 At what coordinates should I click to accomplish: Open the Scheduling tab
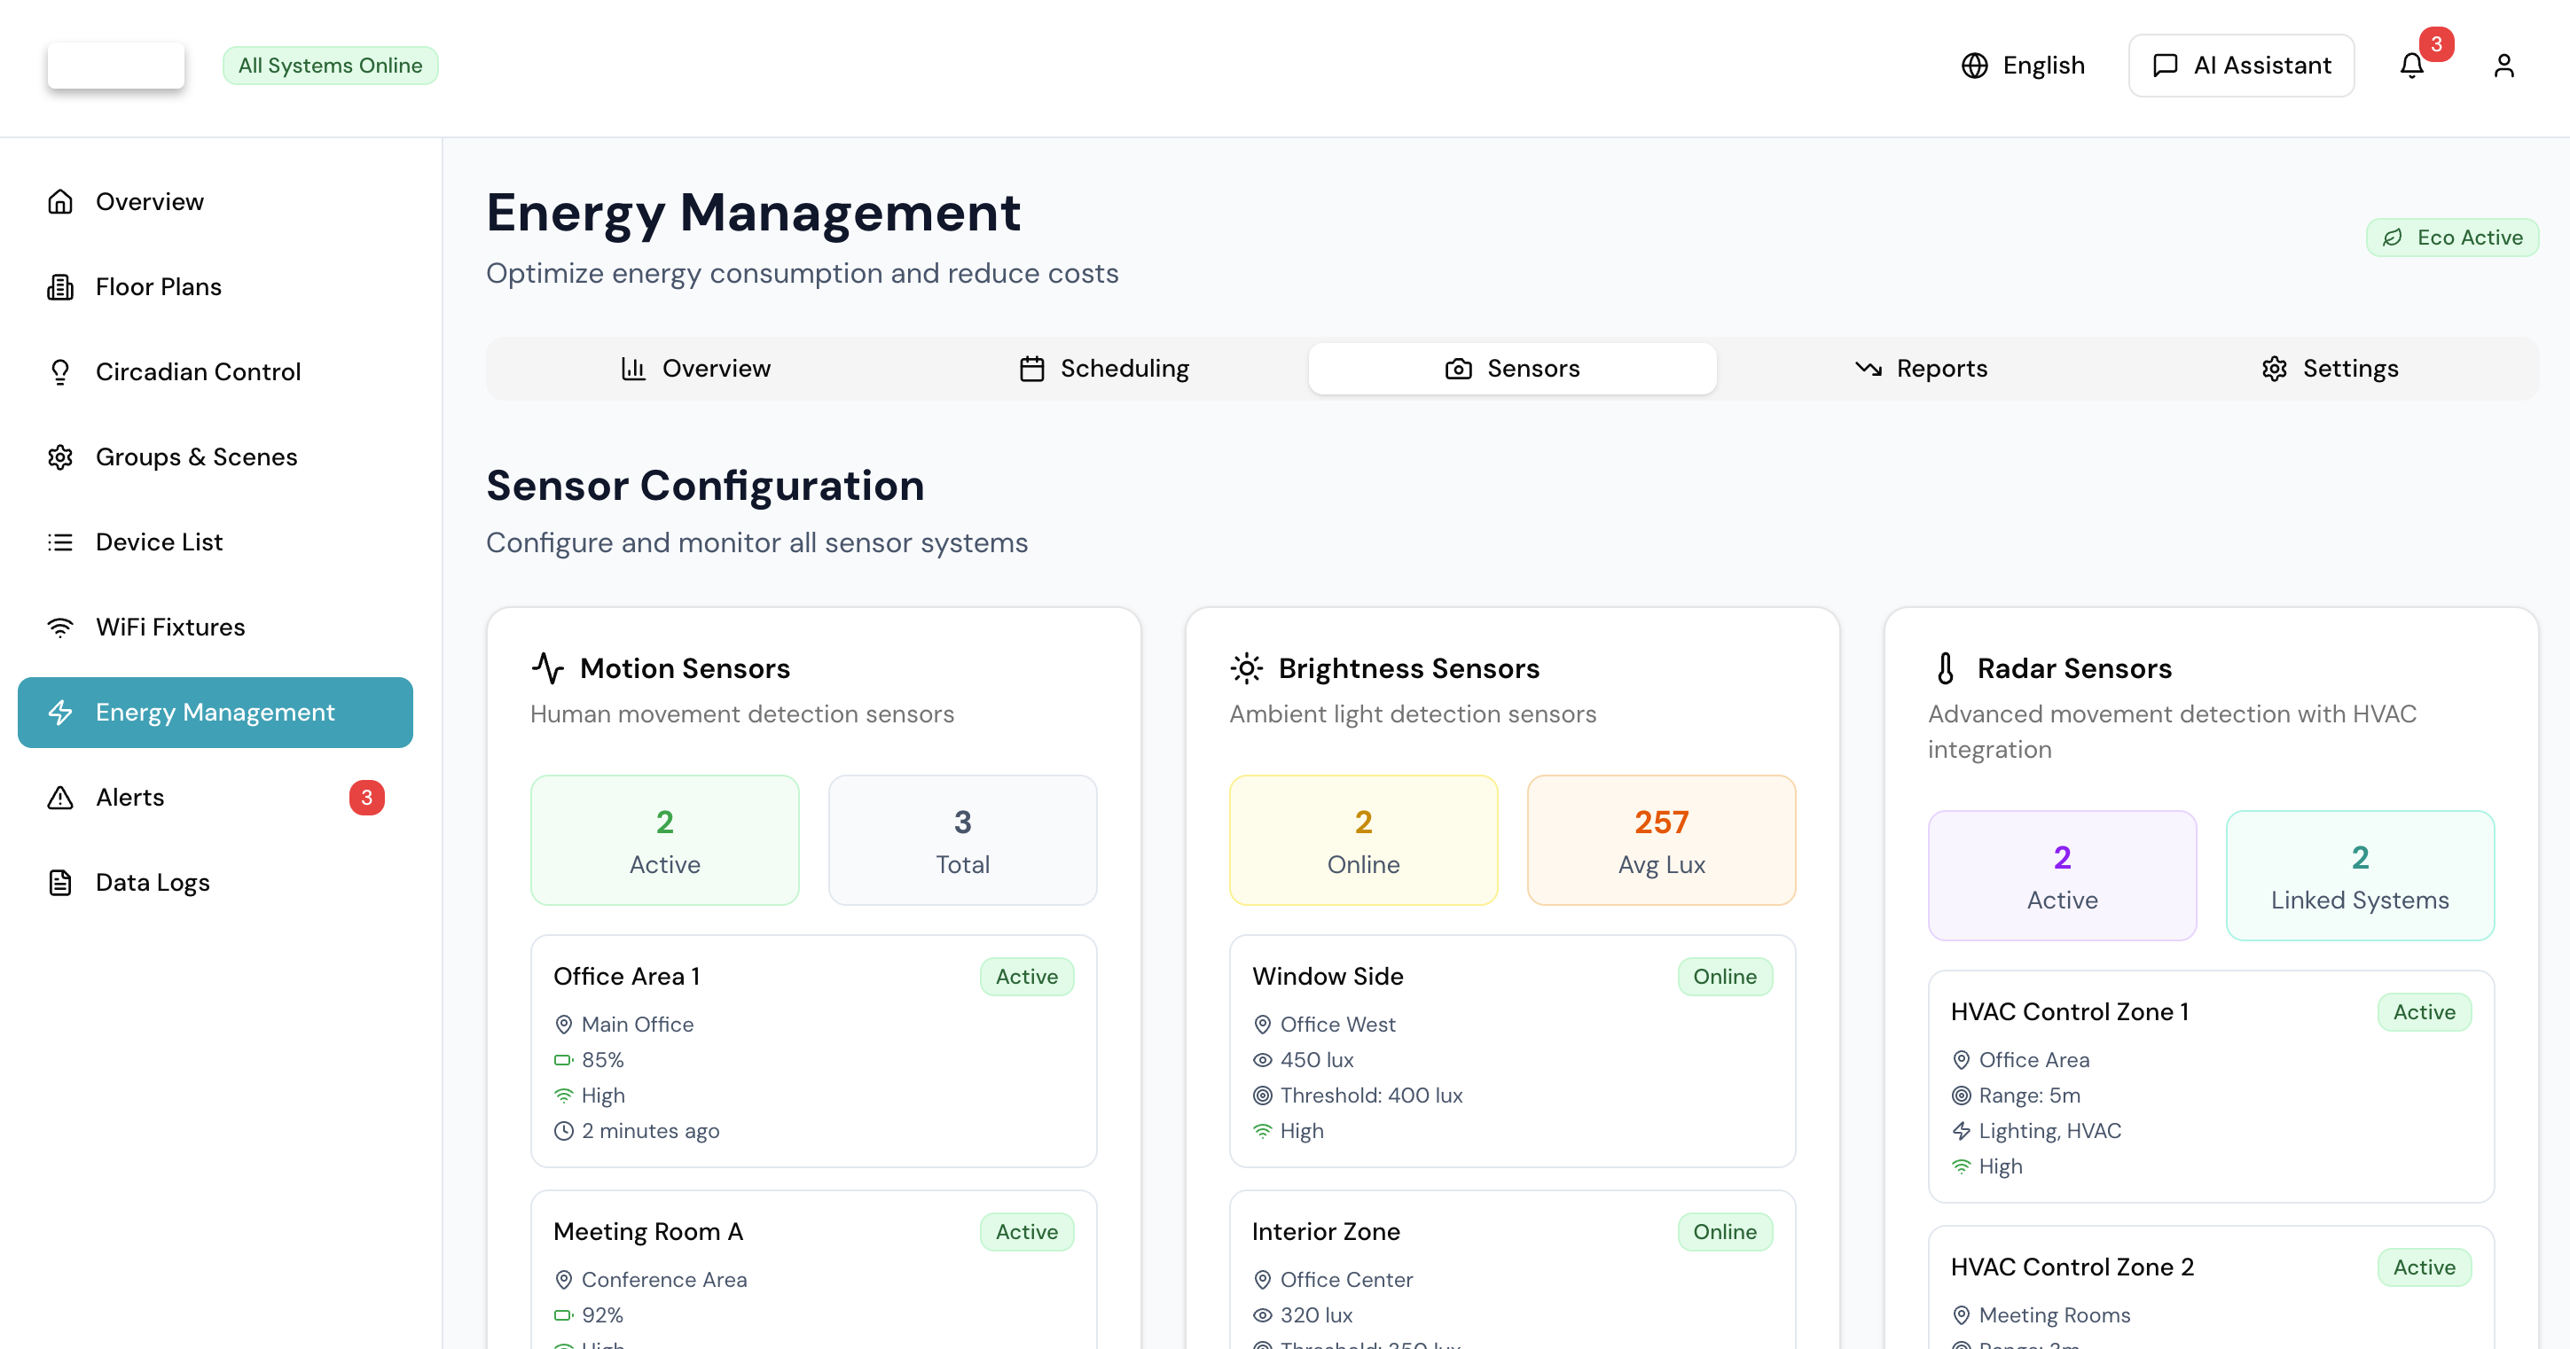click(x=1103, y=368)
